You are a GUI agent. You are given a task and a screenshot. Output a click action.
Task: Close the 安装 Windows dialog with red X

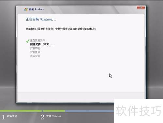tap(141, 8)
